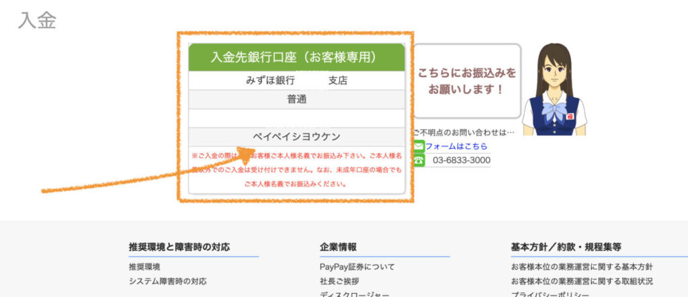The height and width of the screenshot is (297, 688).
Task: Open お客様本位の業務運営に関する基本方針 link
Action: click(x=581, y=267)
